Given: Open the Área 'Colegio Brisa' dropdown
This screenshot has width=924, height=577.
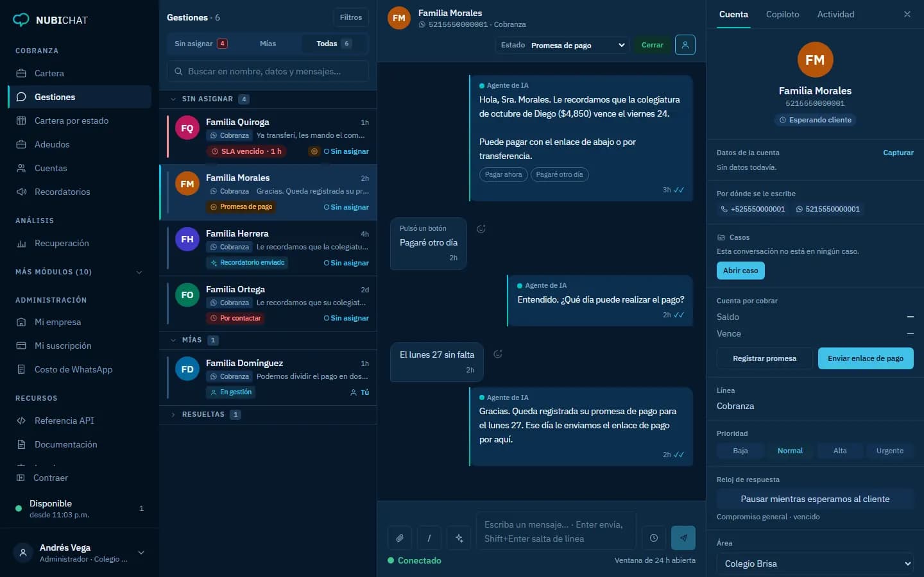Looking at the screenshot, I should tap(815, 564).
